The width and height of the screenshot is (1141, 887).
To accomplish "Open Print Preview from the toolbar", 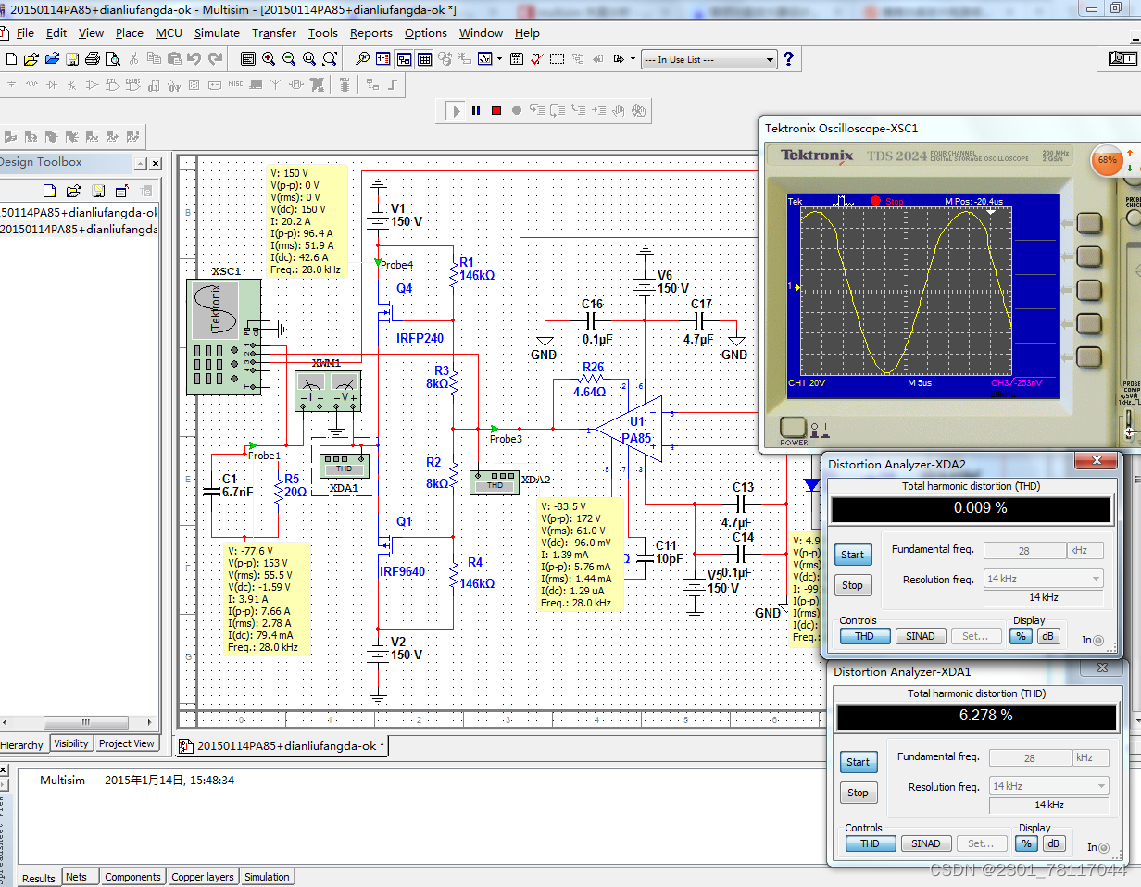I will [x=112, y=58].
